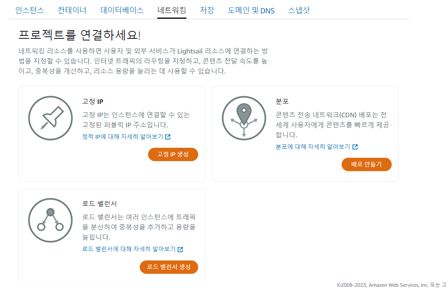Click the static IP pushpin icon
448x288 pixels.
tap(50, 118)
